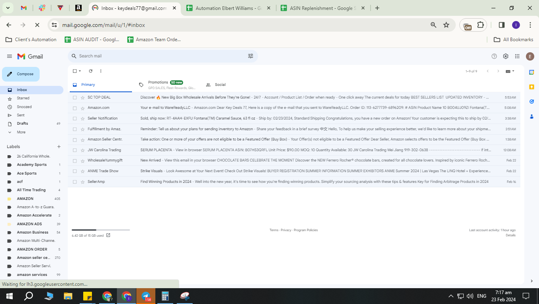Open a new browser tab
Viewport: 539px width, 304px height.
click(377, 8)
